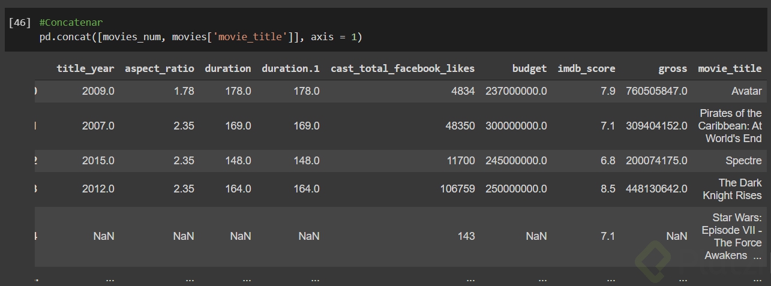Select the 4834 facebook likes cell
The image size is (771, 286).
click(464, 91)
